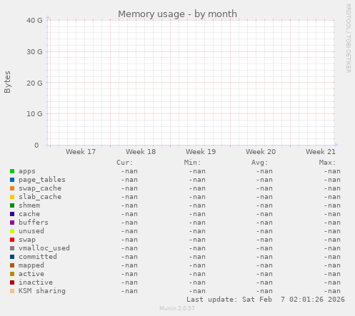Click the 'Week 20' axis label
355x316 pixels.
261,152
